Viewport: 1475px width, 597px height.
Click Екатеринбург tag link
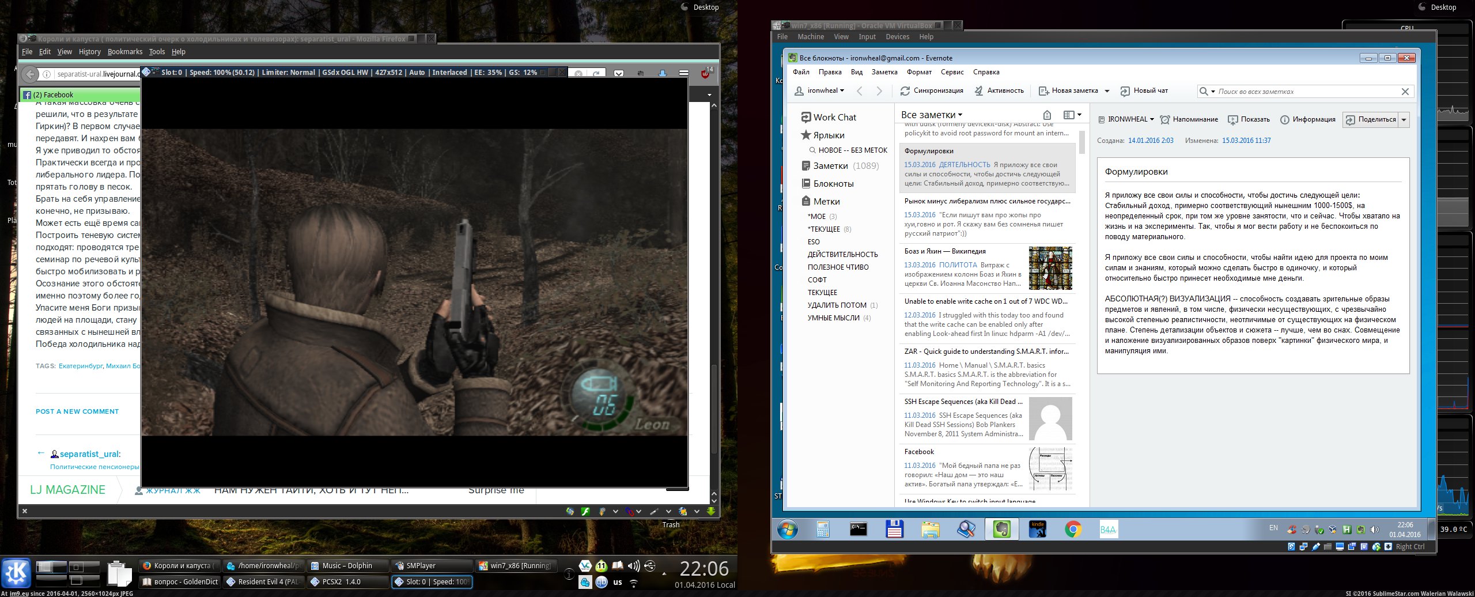tap(81, 366)
